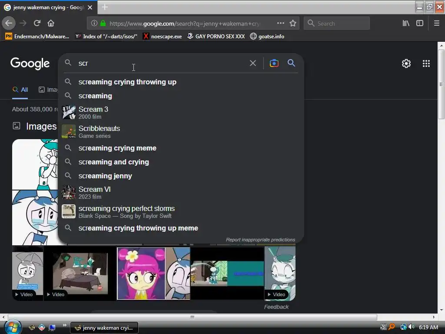The height and width of the screenshot is (334, 445).
Task: Reload the page with the refresh icon
Action: (x=37, y=23)
